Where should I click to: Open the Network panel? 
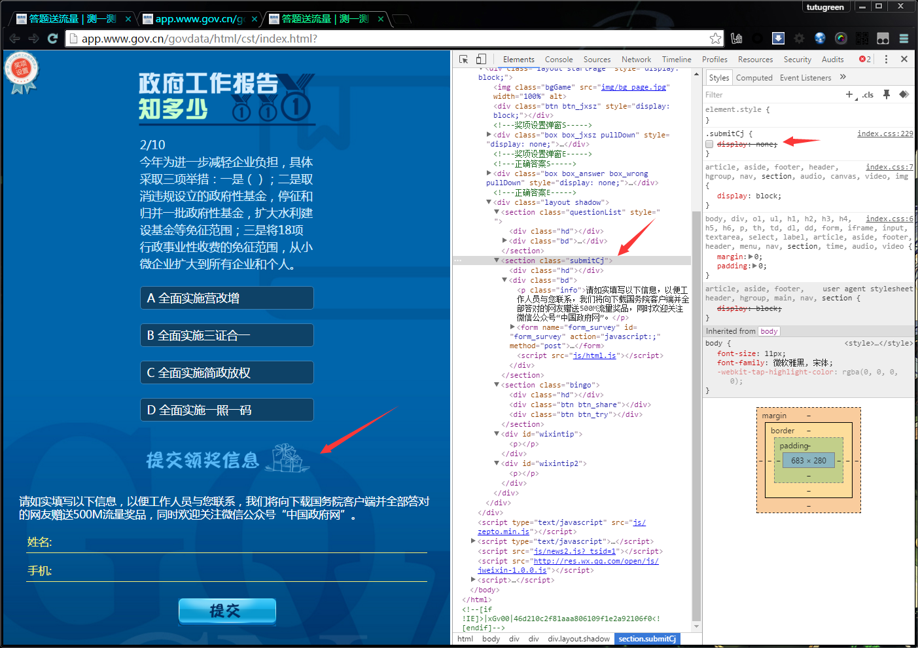tap(636, 60)
